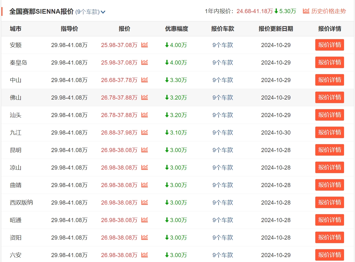
Task: Click 报价详情 button in 曲靖 row
Action: click(330, 185)
